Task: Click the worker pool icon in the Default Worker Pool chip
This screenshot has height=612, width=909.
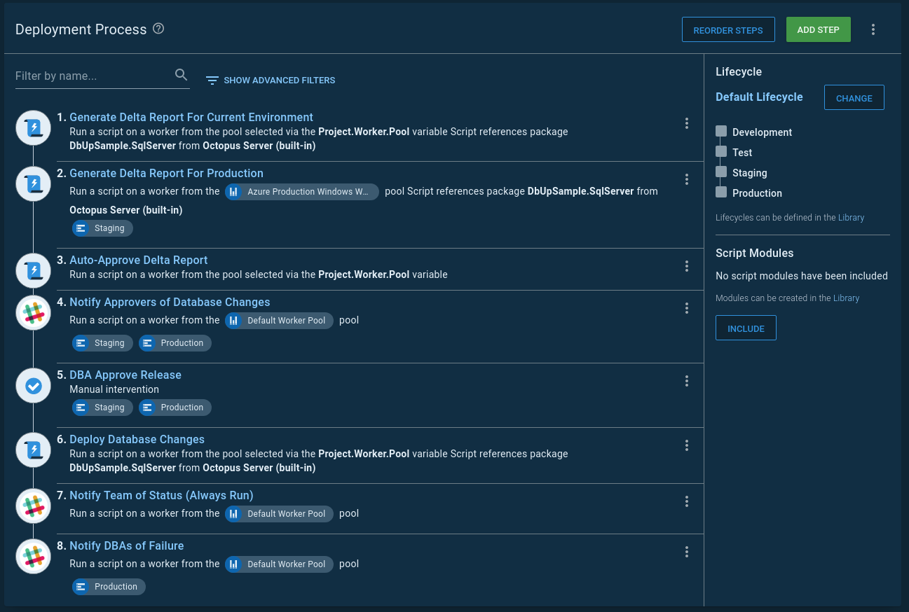Action: (233, 320)
